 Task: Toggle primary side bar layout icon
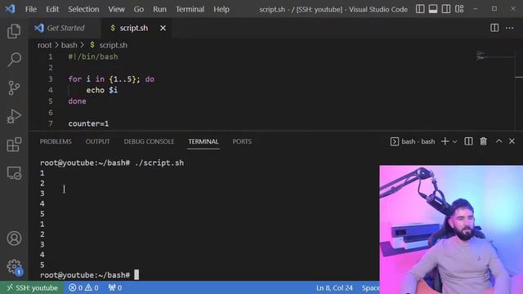[x=420, y=9]
